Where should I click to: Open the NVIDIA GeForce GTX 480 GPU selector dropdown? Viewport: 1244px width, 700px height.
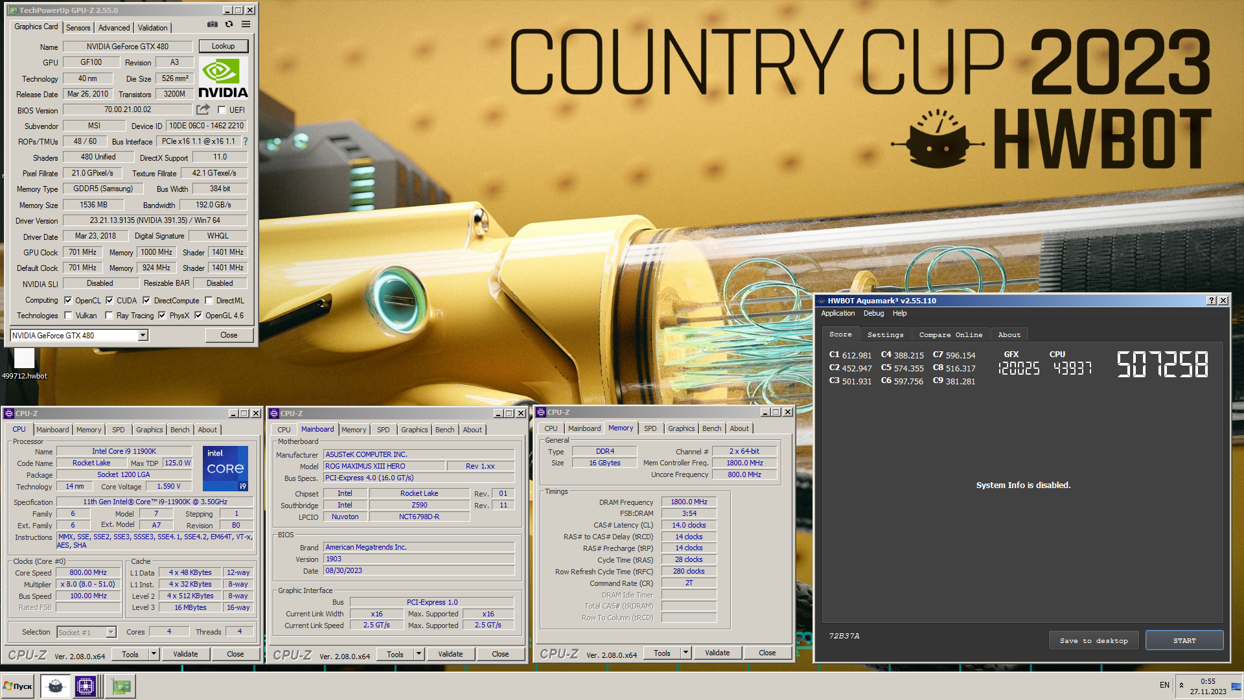tap(143, 335)
